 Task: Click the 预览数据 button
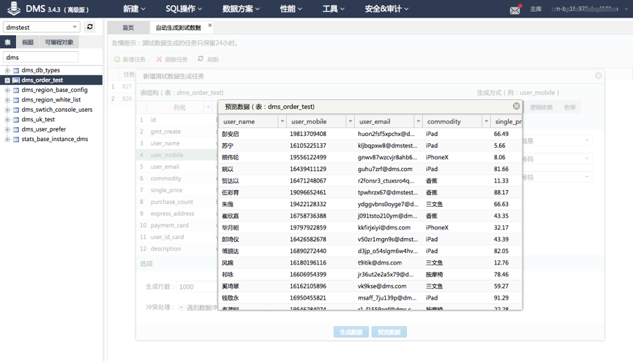pos(389,332)
